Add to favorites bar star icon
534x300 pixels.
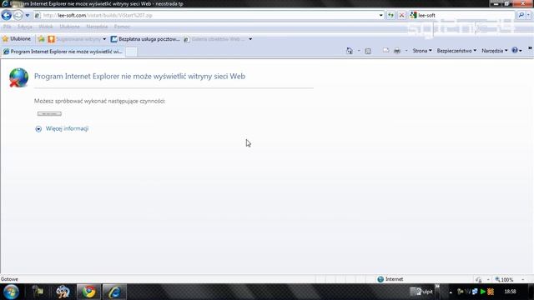[41, 39]
